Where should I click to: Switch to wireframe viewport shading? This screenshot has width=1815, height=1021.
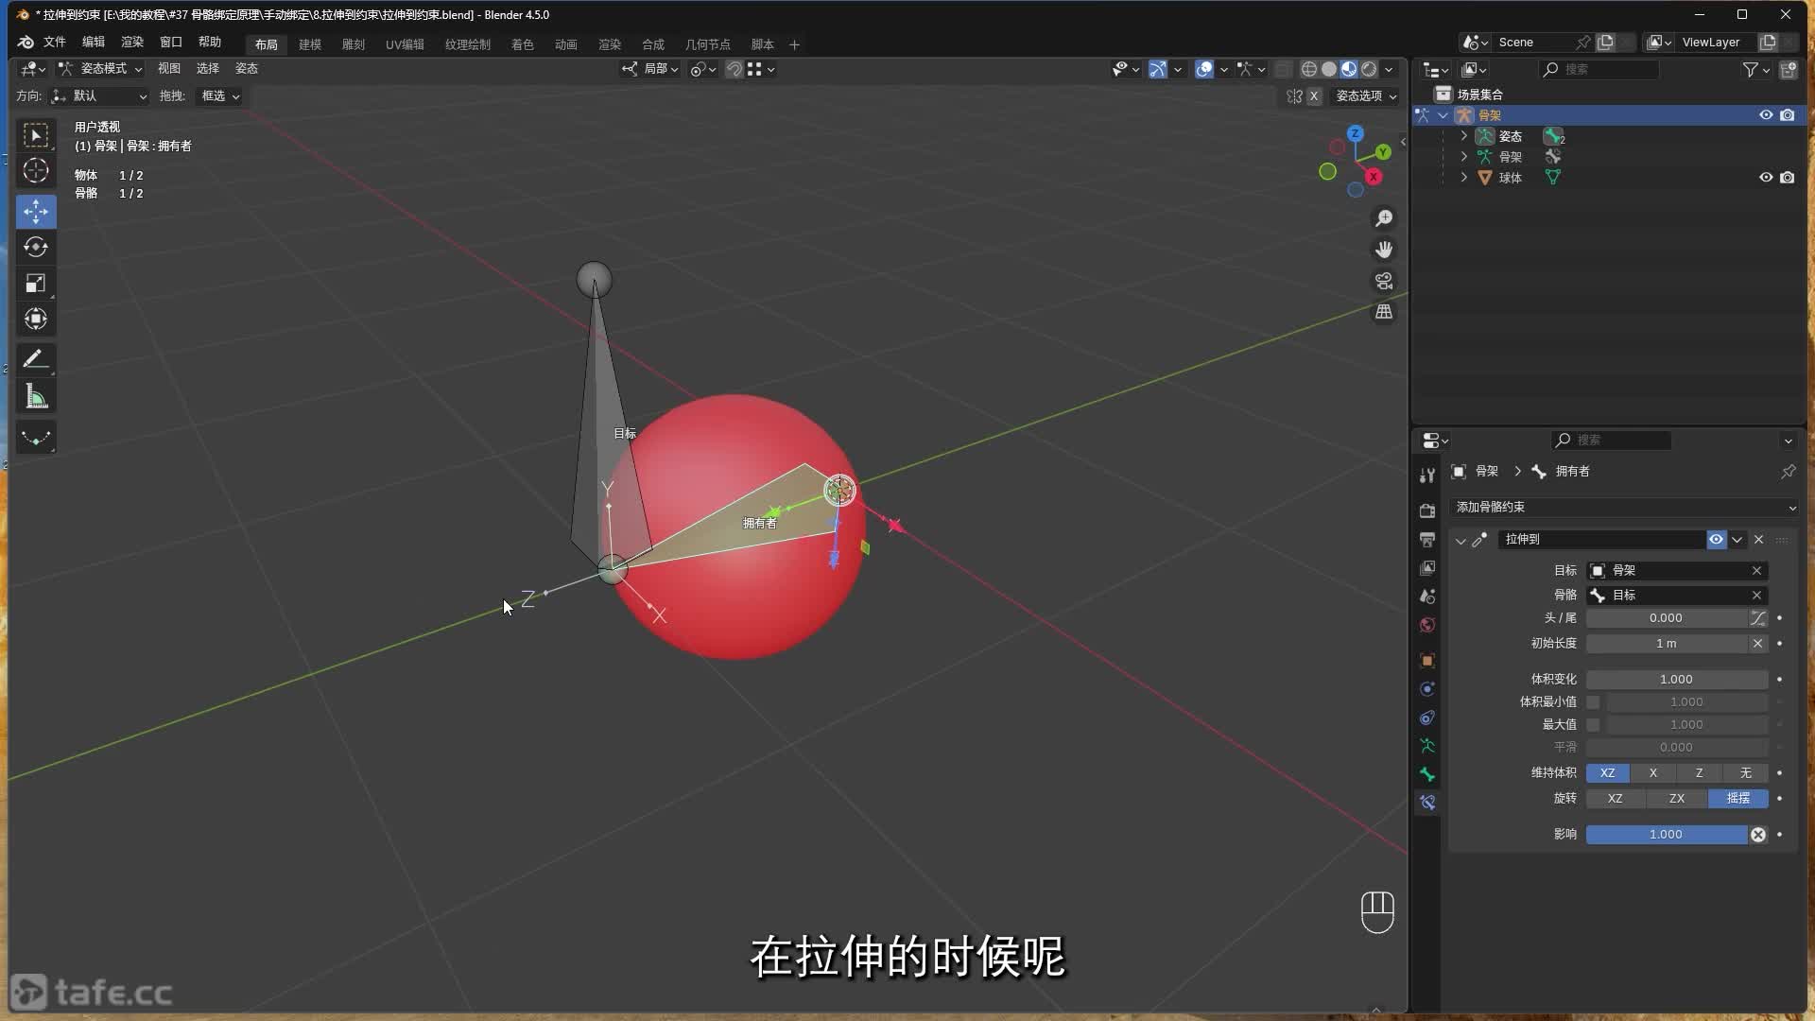[x=1309, y=69]
